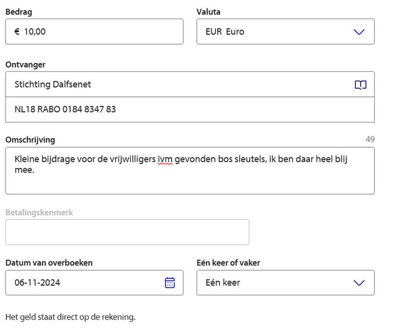Click the Bedrag label
This screenshot has height=332, width=403.
click(x=19, y=12)
